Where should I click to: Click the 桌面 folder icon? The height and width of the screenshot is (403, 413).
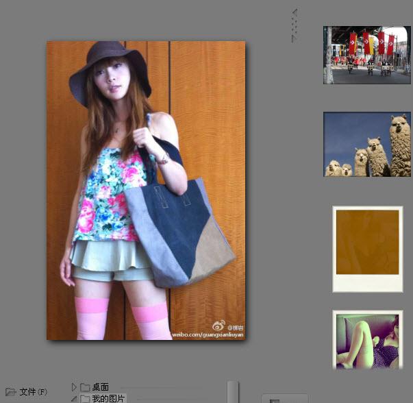[x=85, y=387]
